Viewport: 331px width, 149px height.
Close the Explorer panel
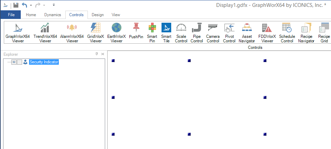tap(103, 54)
